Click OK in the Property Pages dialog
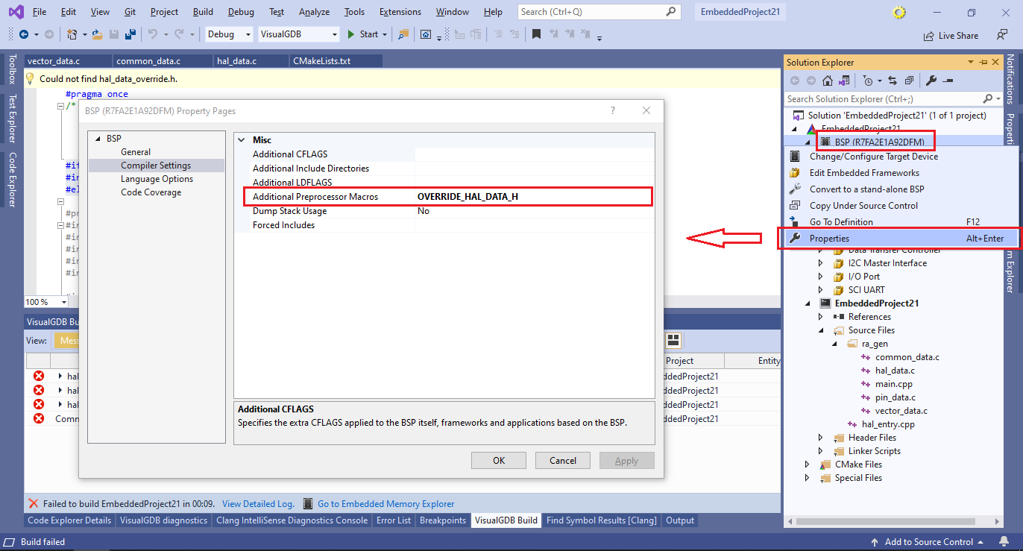The image size is (1023, 551). [499, 461]
